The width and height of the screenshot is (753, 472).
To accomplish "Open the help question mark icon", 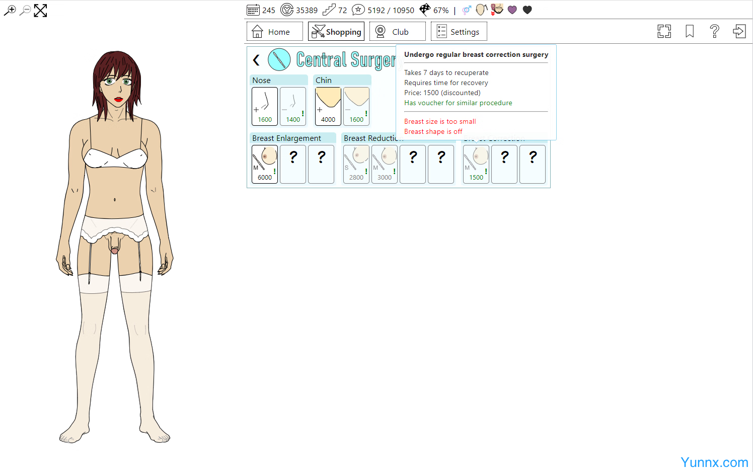I will pyautogui.click(x=714, y=32).
